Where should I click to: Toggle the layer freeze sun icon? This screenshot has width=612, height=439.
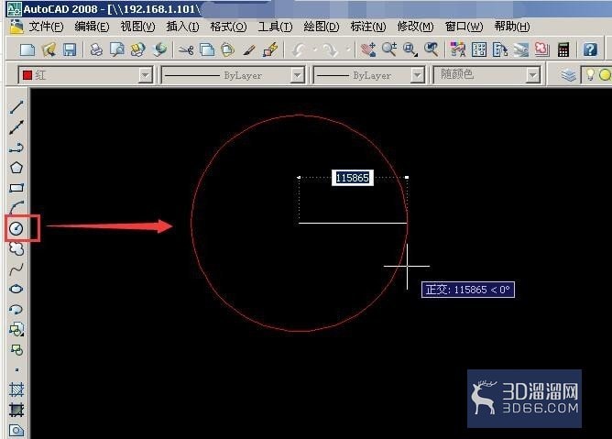pyautogui.click(x=605, y=74)
